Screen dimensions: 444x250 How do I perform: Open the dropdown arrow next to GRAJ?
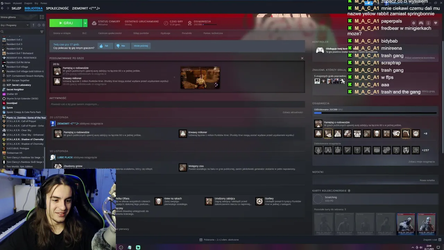[85, 23]
